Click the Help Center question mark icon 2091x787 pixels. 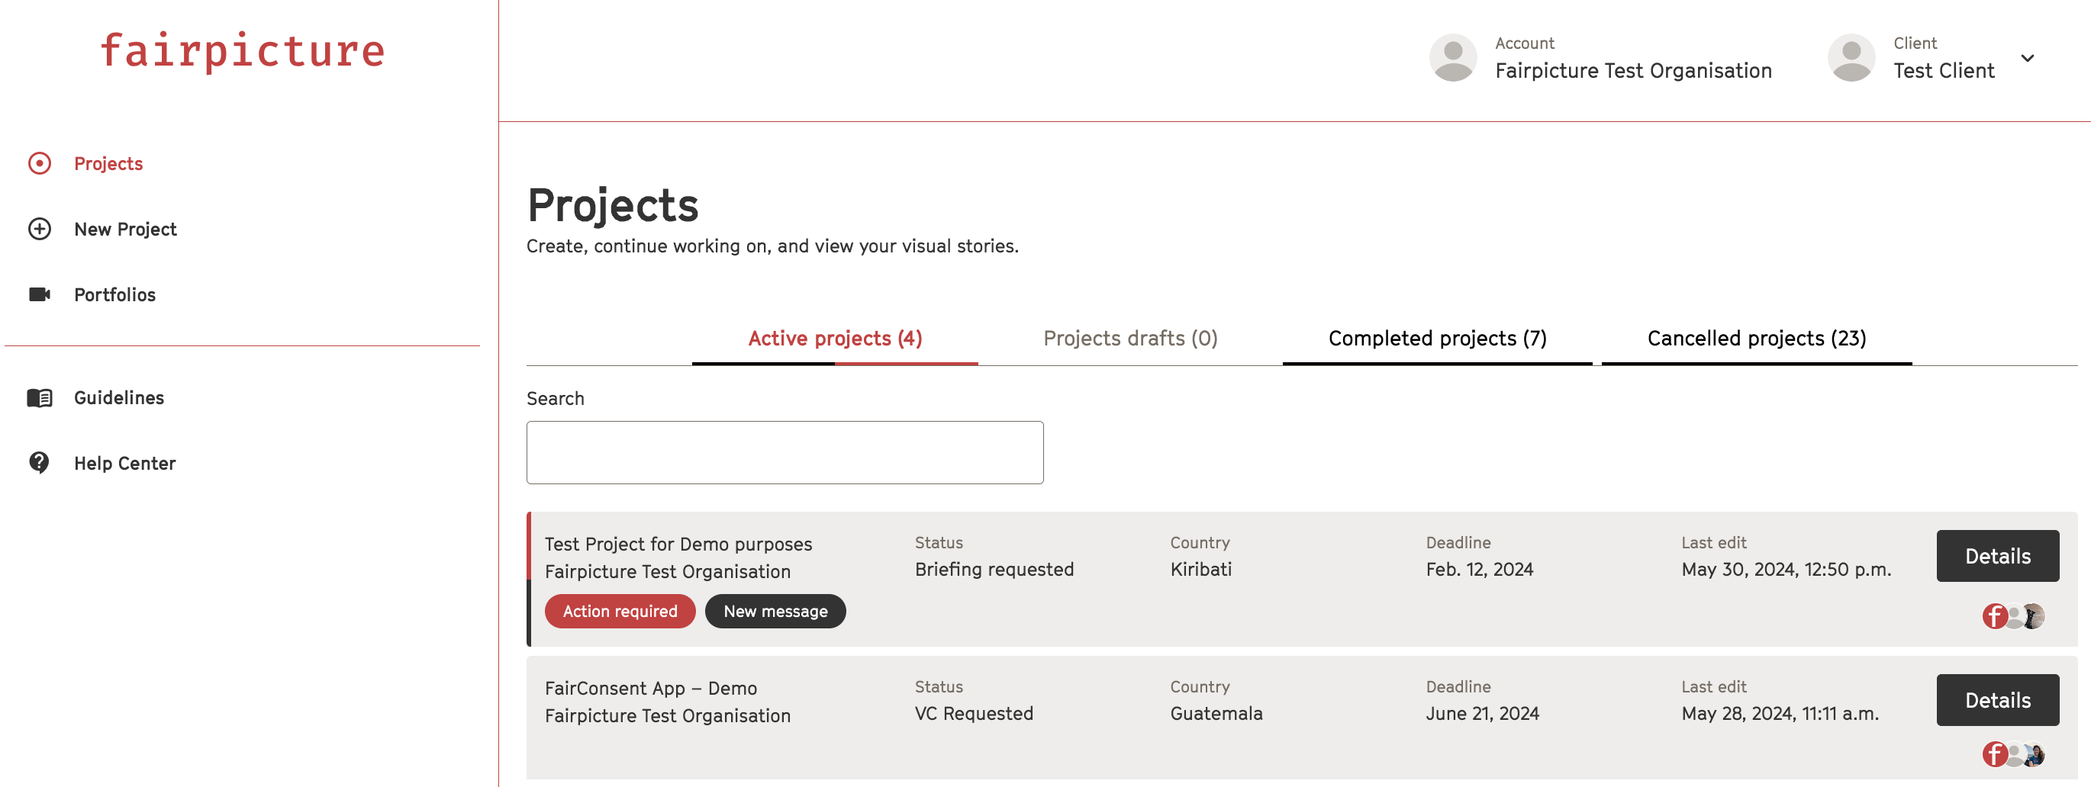point(39,462)
